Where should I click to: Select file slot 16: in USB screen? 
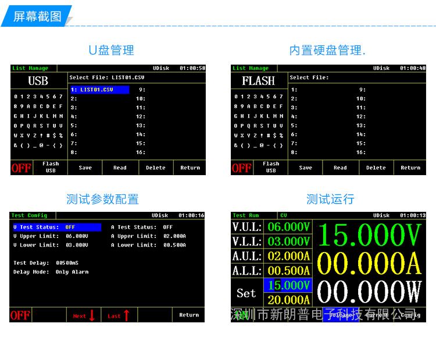tap(141, 152)
